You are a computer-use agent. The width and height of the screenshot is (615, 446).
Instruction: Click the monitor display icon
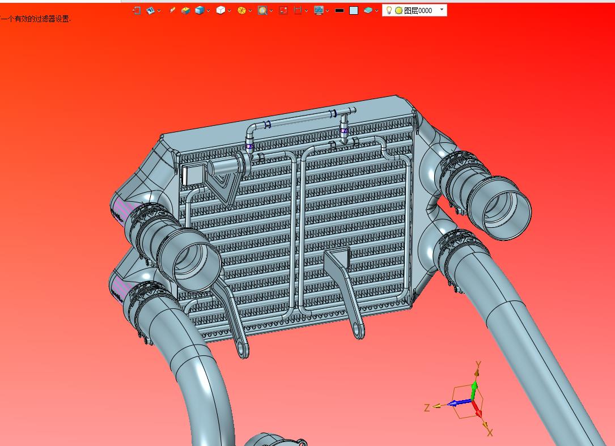tap(319, 11)
